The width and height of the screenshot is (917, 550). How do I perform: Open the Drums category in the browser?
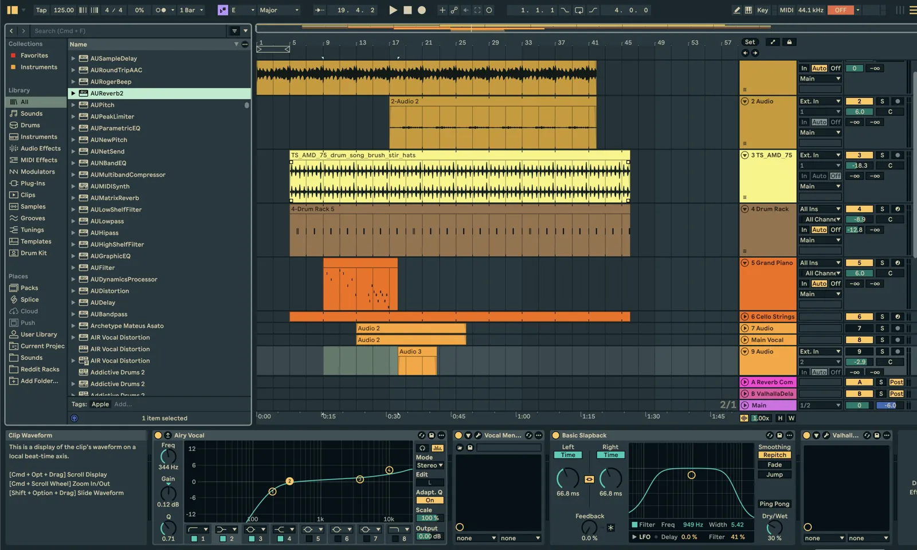point(30,125)
